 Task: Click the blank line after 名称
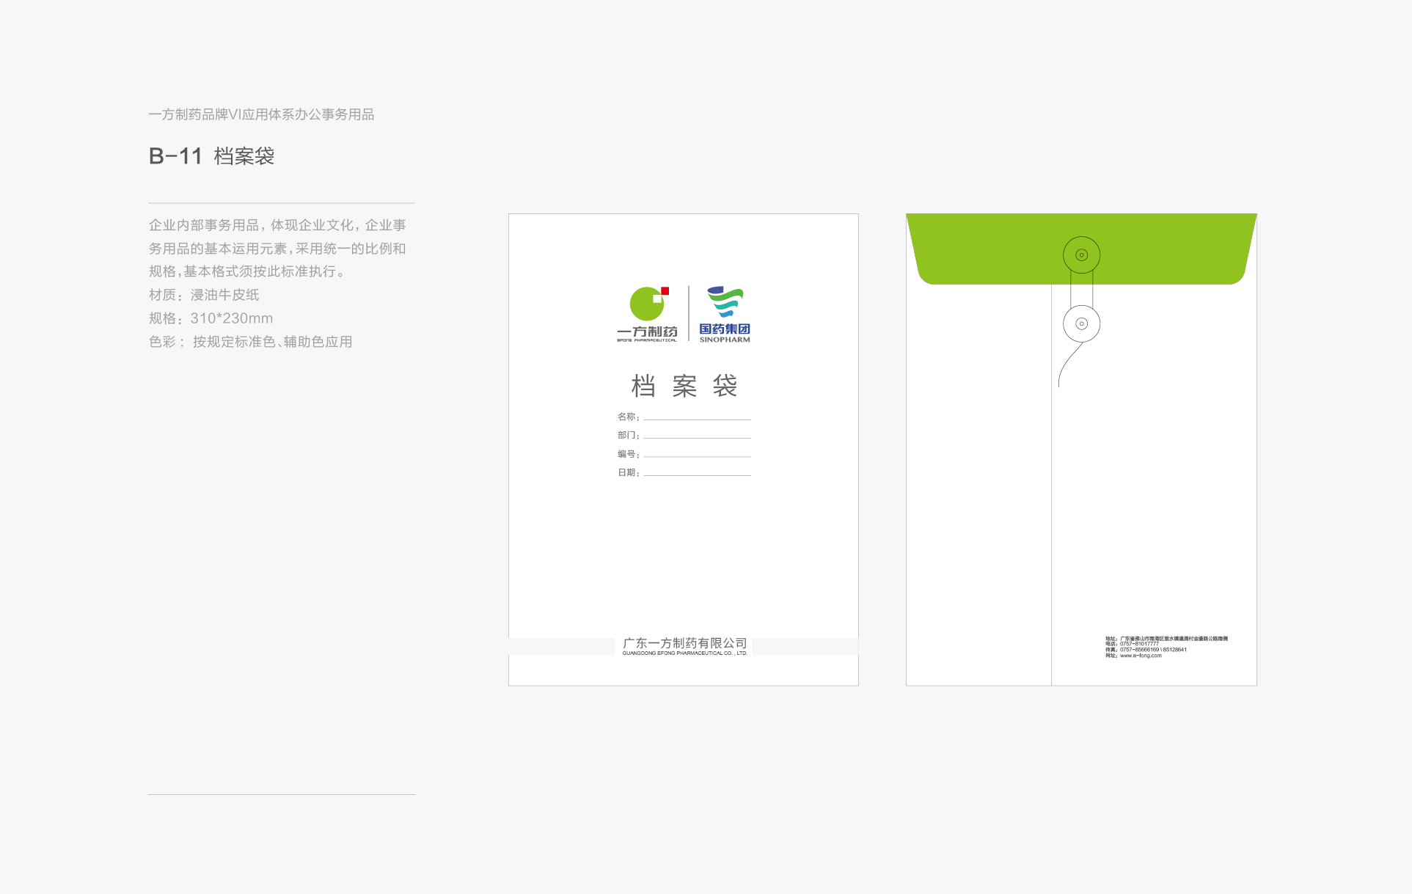coord(697,419)
